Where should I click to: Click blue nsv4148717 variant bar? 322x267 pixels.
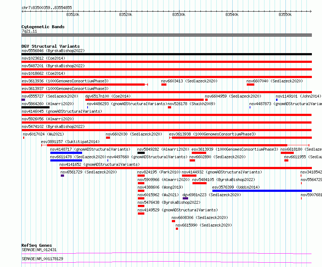coord(66,153)
